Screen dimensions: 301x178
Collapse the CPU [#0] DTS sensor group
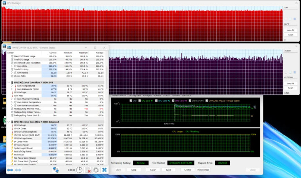pos(9,82)
